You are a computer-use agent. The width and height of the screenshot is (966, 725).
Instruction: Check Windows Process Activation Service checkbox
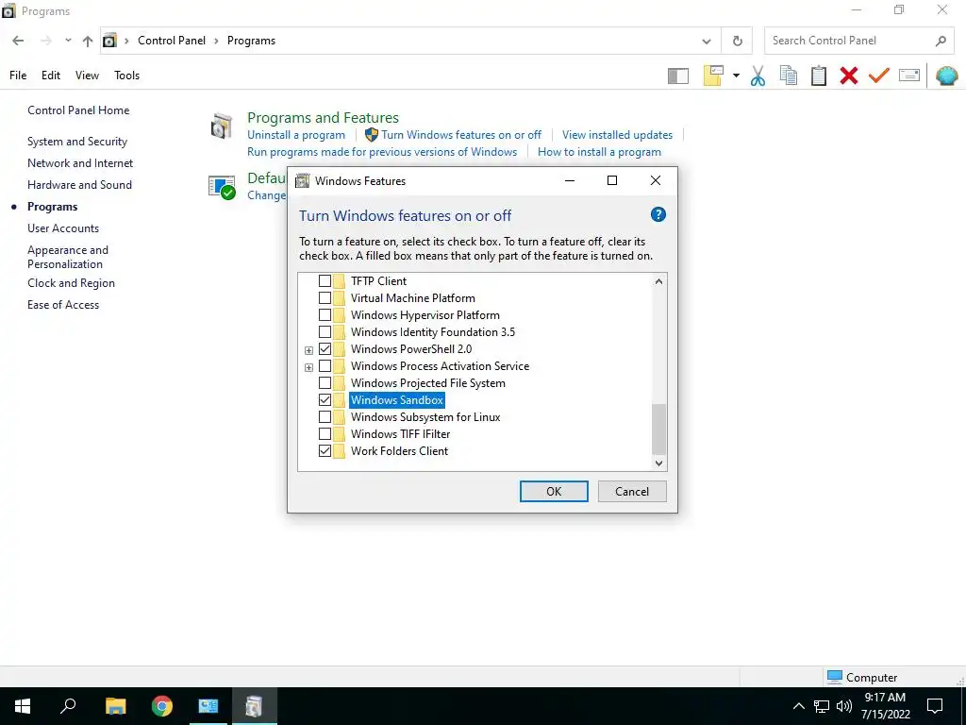tap(325, 366)
